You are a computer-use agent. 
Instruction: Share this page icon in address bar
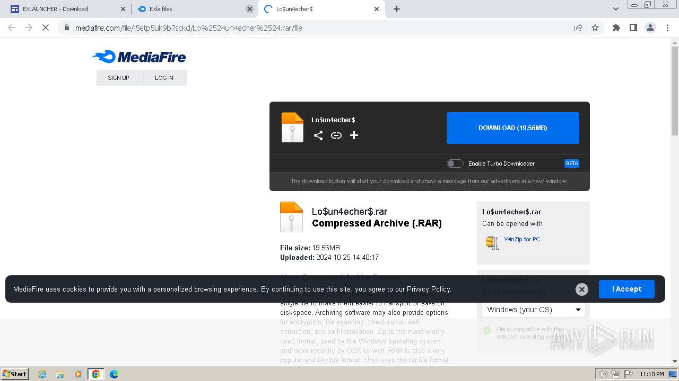578,28
